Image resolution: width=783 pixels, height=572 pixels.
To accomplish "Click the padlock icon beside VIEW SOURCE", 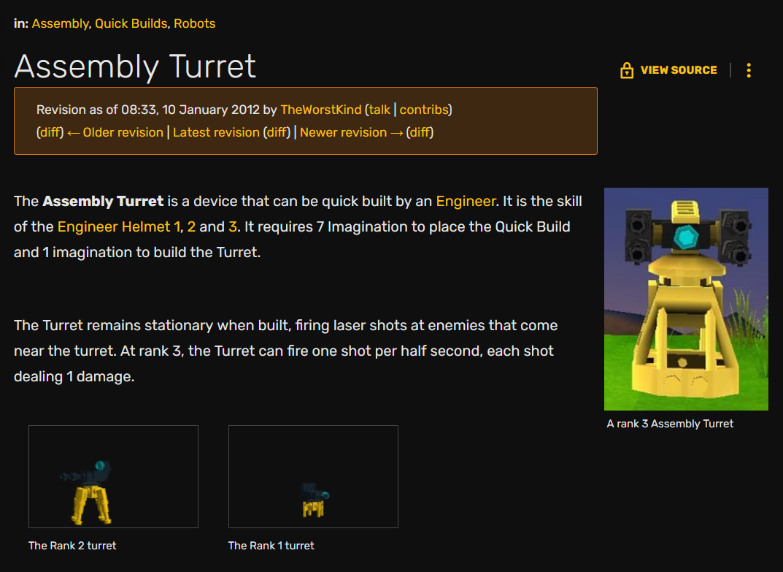I will pyautogui.click(x=626, y=70).
